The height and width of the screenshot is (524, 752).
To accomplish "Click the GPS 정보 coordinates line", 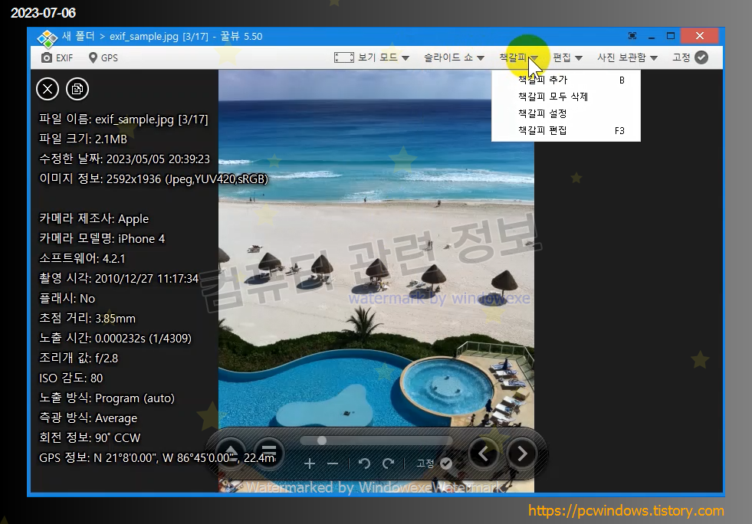I will point(157,457).
